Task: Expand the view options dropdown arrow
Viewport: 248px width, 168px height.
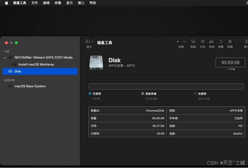Action: (92, 42)
